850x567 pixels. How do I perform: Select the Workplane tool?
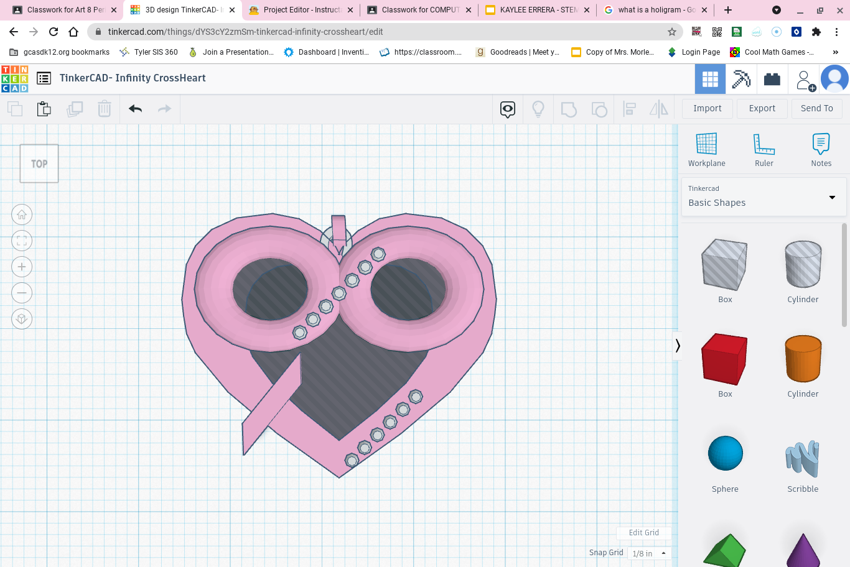[x=706, y=150]
